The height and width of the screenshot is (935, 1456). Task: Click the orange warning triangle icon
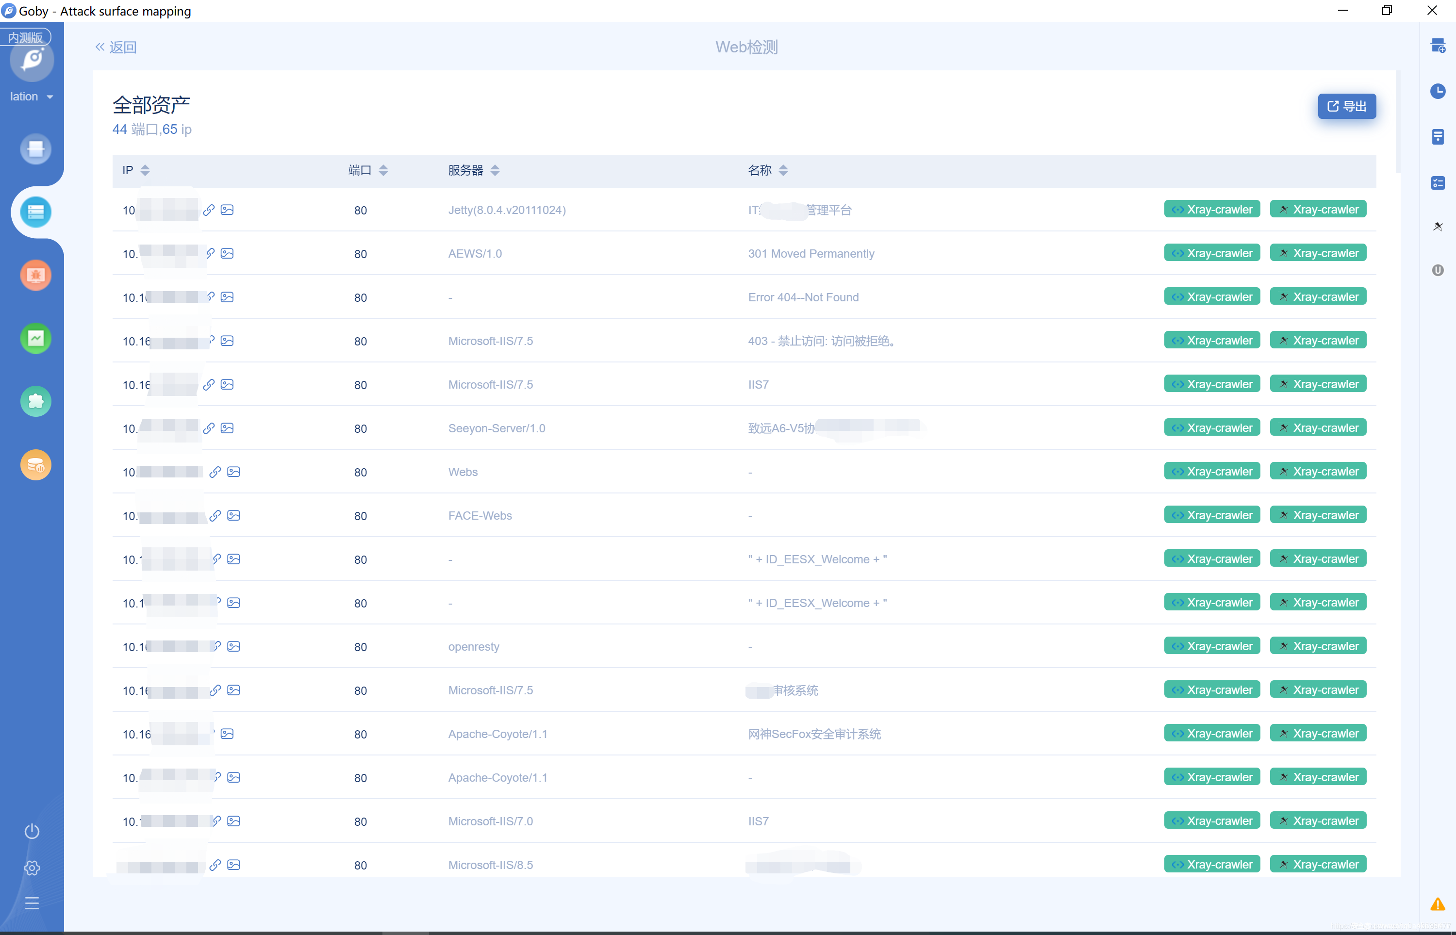pos(1437,904)
